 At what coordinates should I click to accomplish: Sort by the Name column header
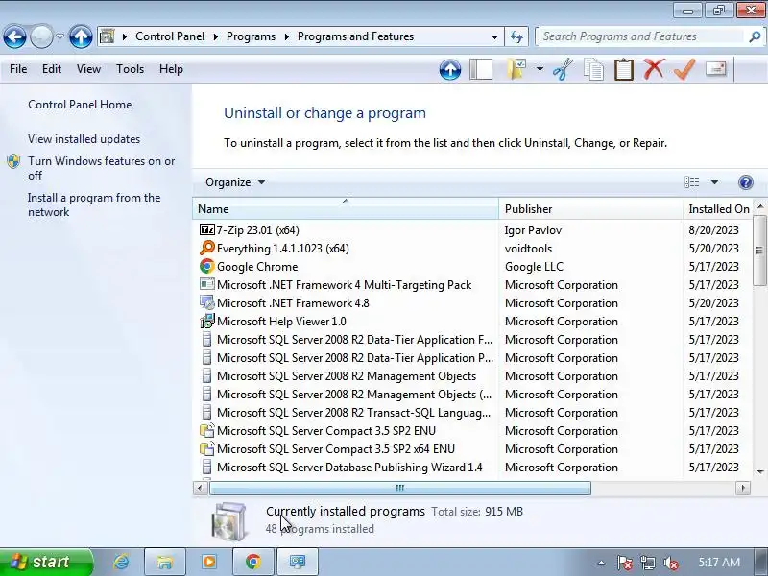pos(346,209)
